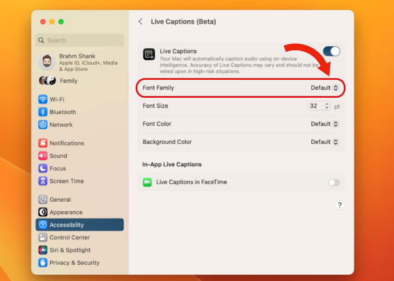The height and width of the screenshot is (281, 394).
Task: Open the Font Family dropdown
Action: [324, 88]
